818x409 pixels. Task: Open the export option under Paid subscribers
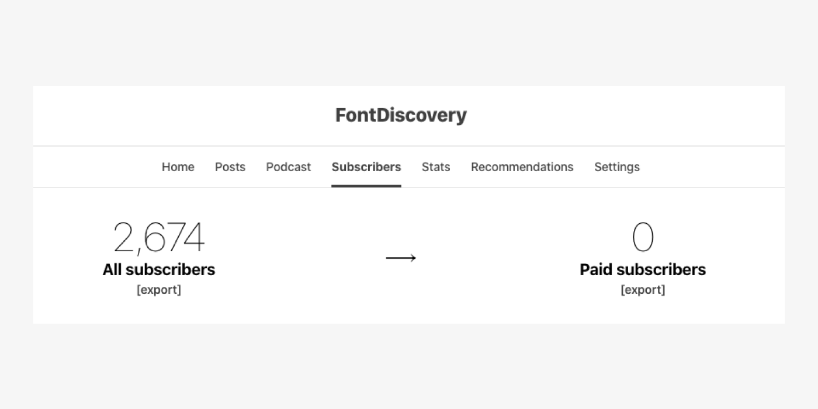tap(643, 290)
